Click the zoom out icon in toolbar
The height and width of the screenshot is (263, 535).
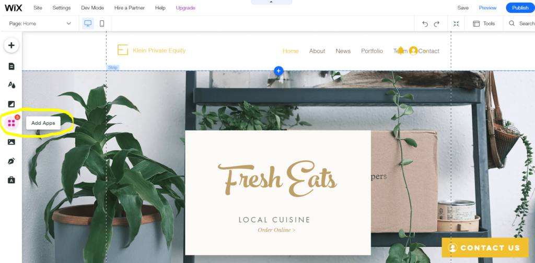tap(456, 23)
